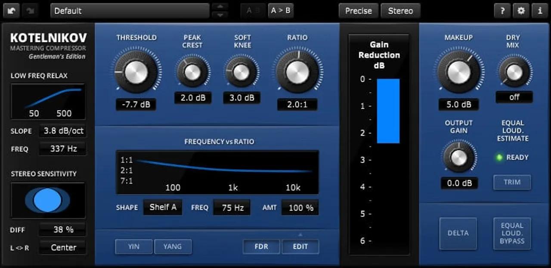Image resolution: width=551 pixels, height=268 pixels.
Task: Edit the 2.0 dB peak crest value
Action: coord(193,97)
